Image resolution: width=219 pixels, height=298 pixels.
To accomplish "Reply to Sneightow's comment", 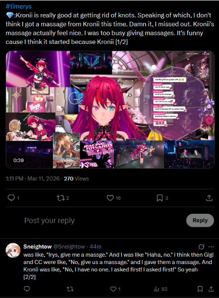I will pos(27,289).
